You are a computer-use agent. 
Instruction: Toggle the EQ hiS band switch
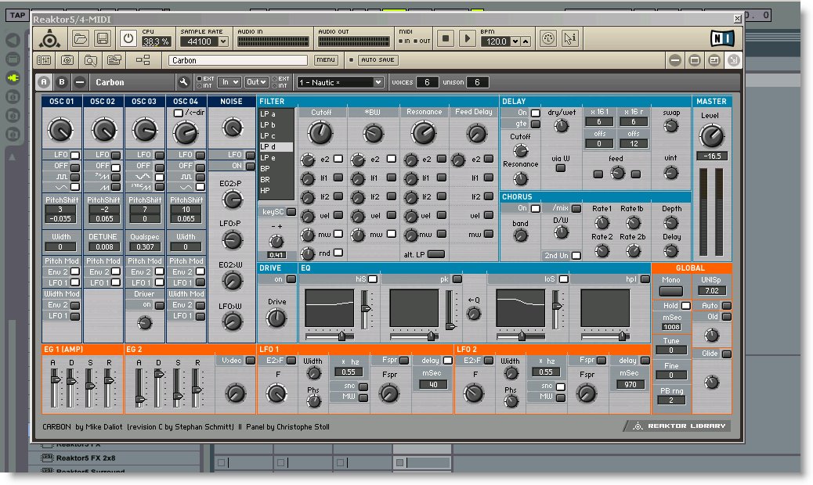click(372, 279)
